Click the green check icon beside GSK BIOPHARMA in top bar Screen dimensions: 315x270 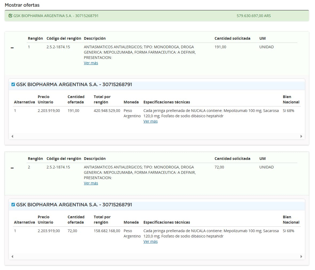[x=10, y=16]
